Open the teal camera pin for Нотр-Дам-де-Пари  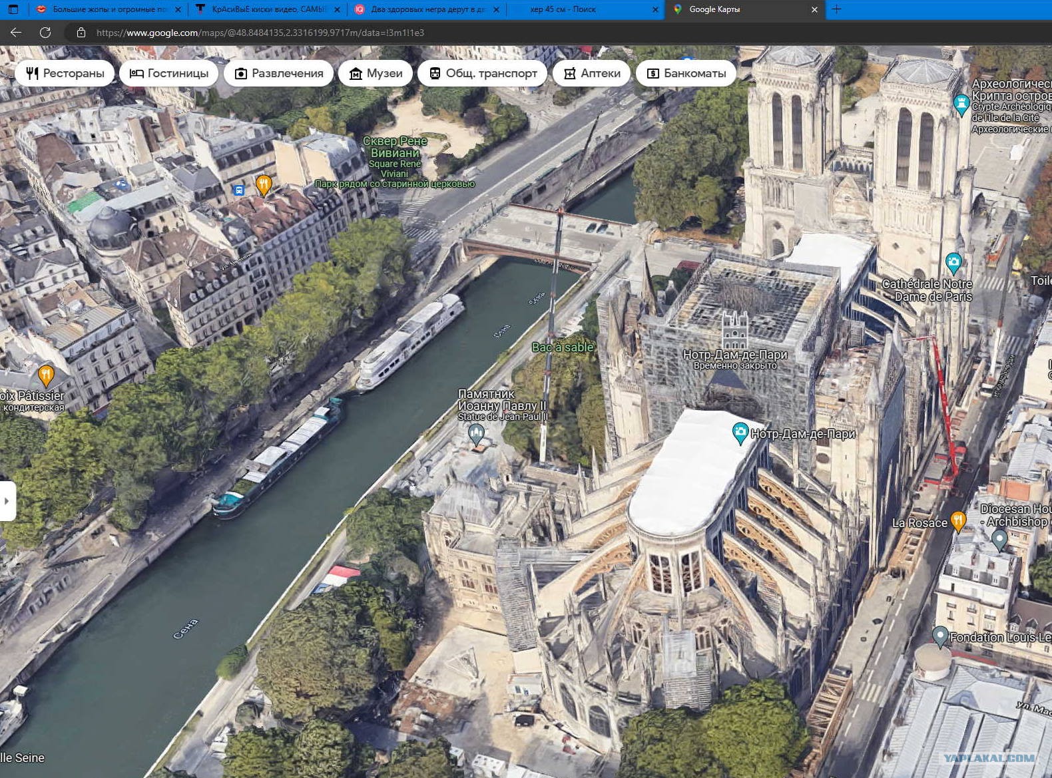point(740,433)
